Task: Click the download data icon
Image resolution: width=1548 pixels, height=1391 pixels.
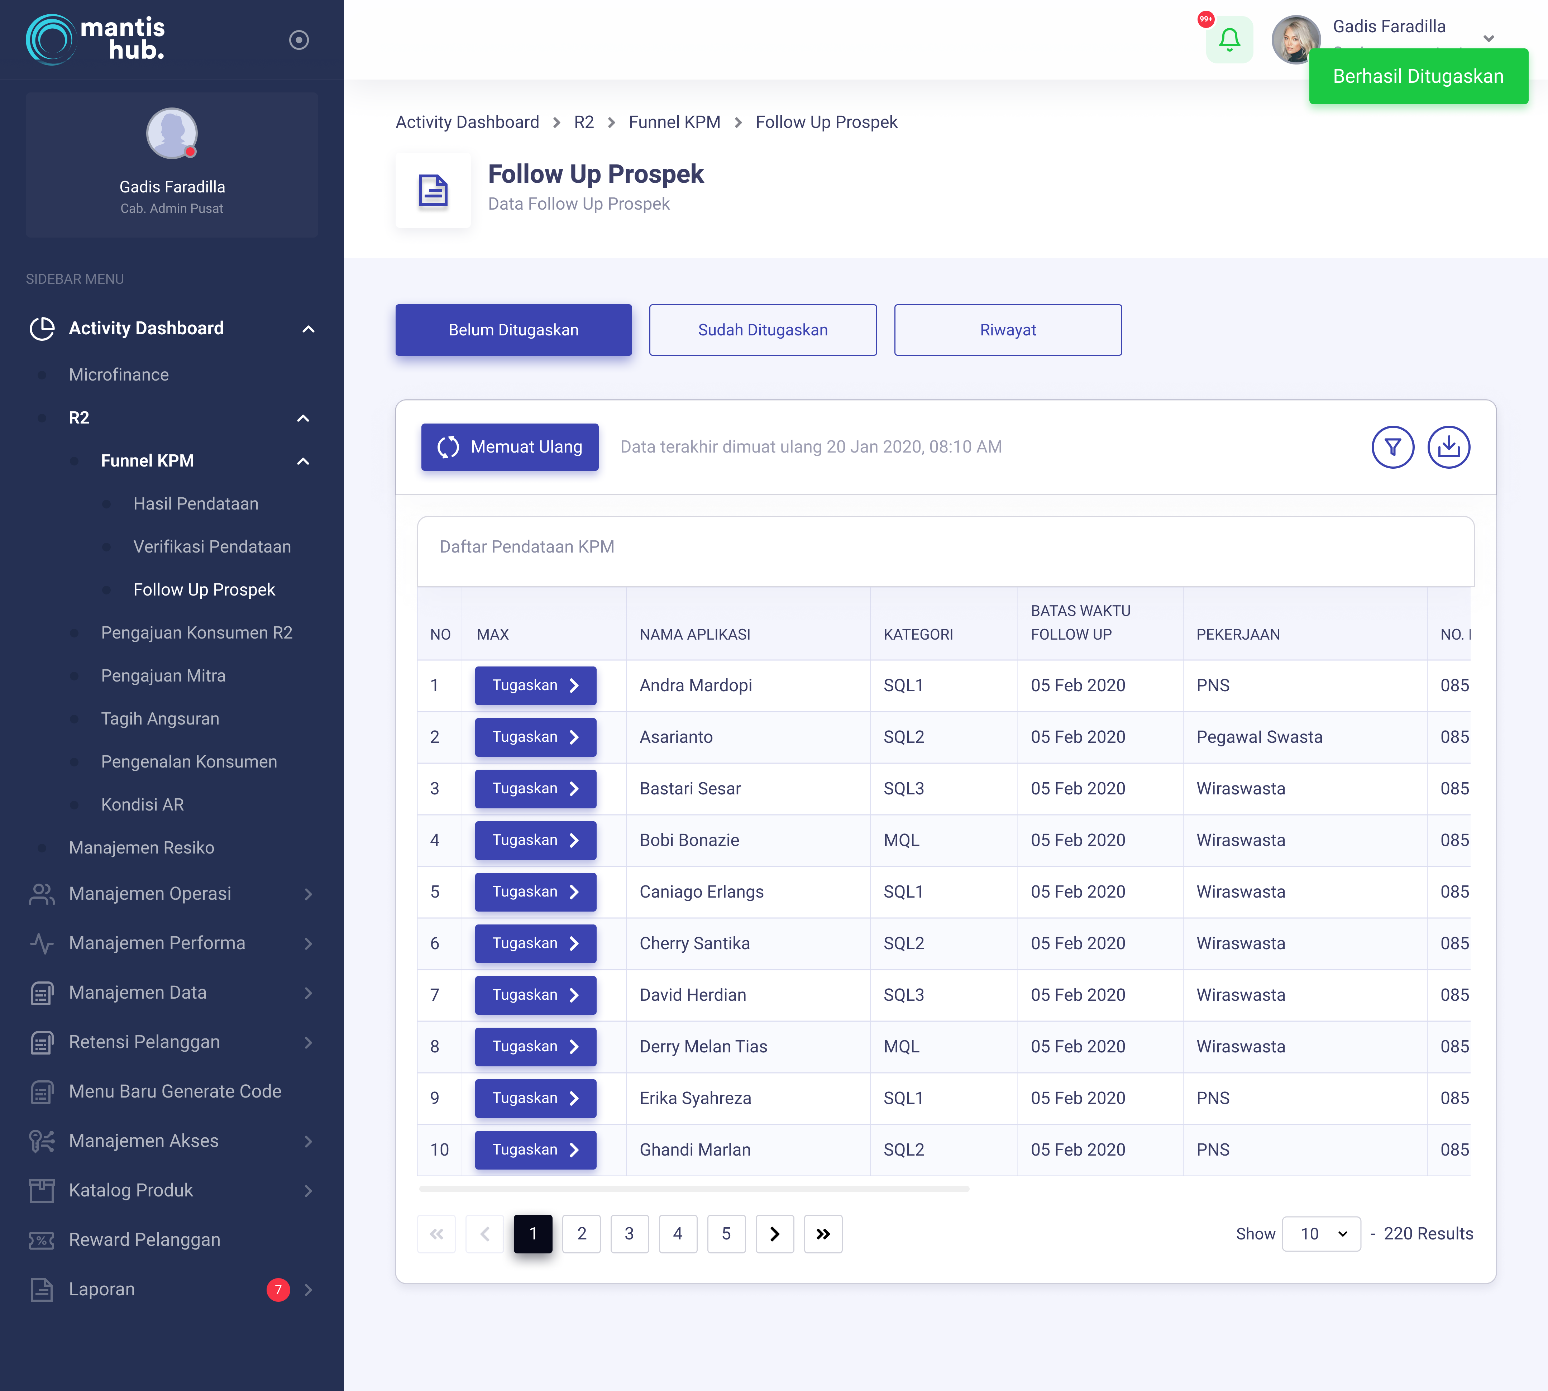Action: (x=1448, y=447)
